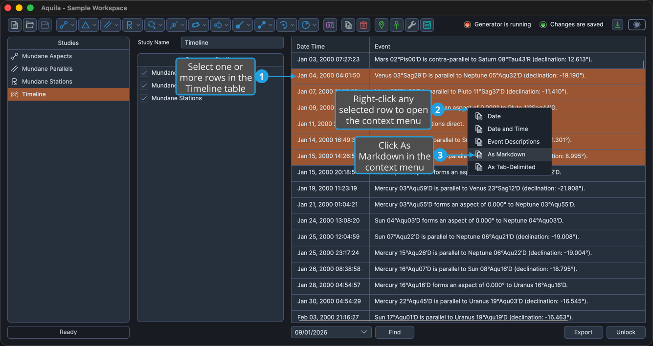The height and width of the screenshot is (346, 653).
Task: Click the two-linked-dots toolbar icon
Action: click(x=262, y=25)
